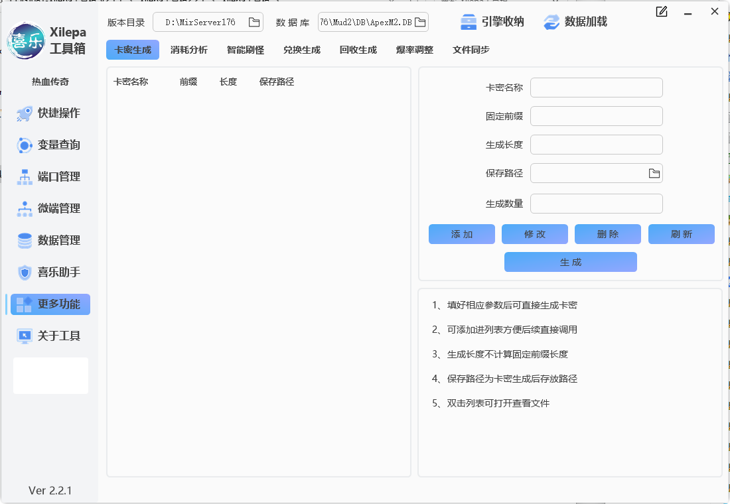This screenshot has height=504, width=730.
Task: Click the 长度 column header
Action: pos(228,82)
